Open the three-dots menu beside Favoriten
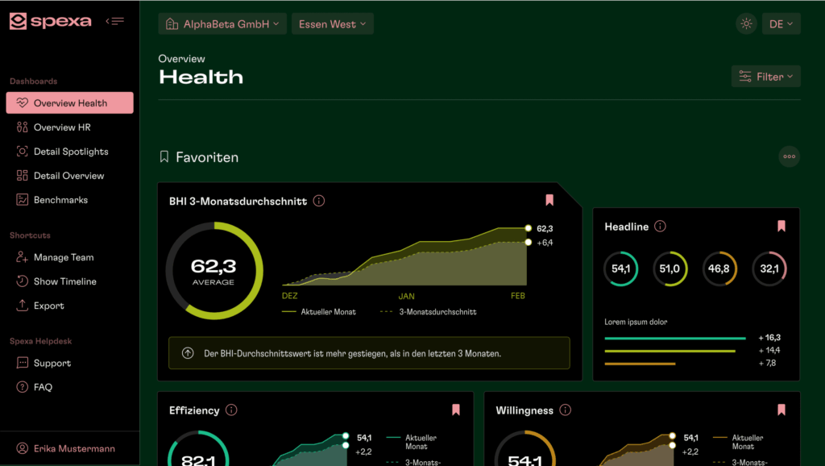The height and width of the screenshot is (466, 825). (789, 156)
